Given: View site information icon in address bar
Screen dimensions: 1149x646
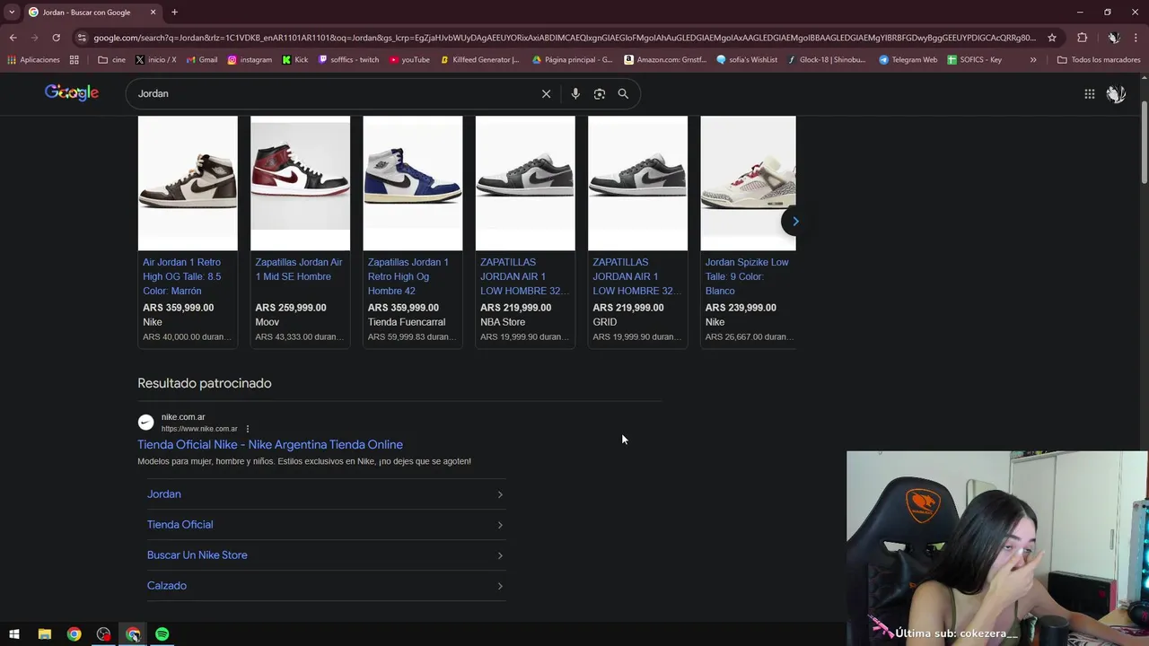Looking at the screenshot, I should [82, 38].
